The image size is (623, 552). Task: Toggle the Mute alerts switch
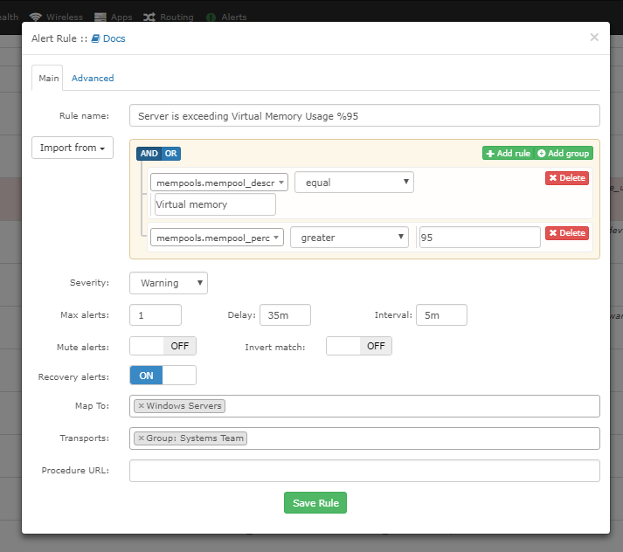[x=163, y=346]
